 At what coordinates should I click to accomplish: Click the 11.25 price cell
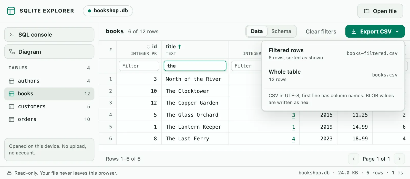(355, 115)
